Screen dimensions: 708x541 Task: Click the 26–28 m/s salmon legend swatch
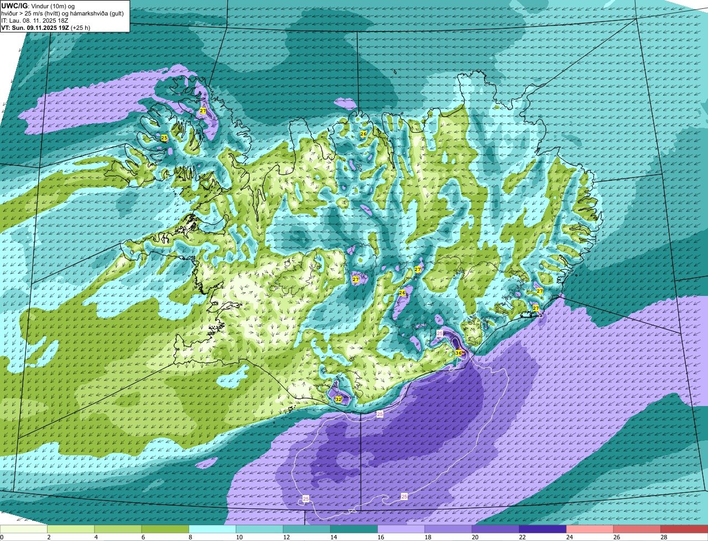coord(637,529)
